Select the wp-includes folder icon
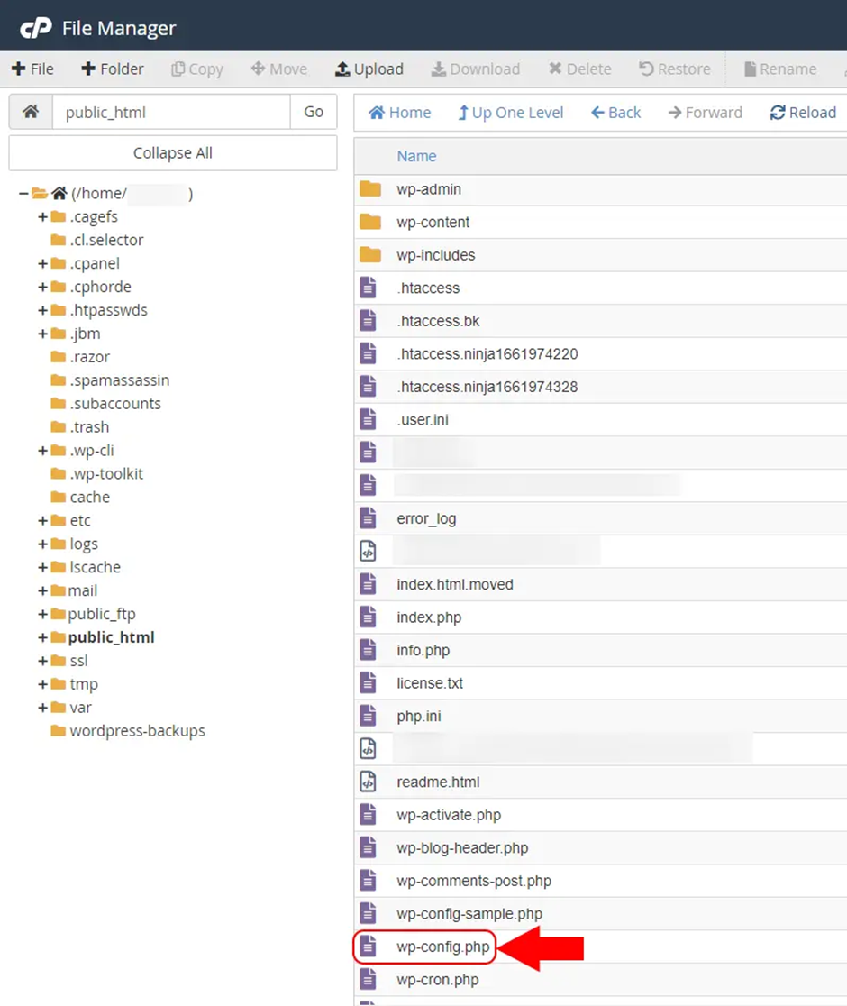The width and height of the screenshot is (847, 1006). click(x=370, y=255)
